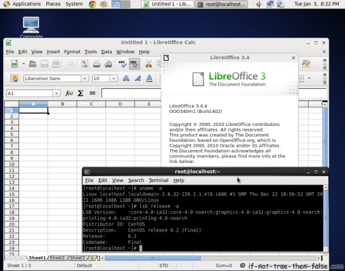Screen dimensions: 345x271
Task: Close the LibreOffice 3.4 About dialog
Action: pos(293,57)
